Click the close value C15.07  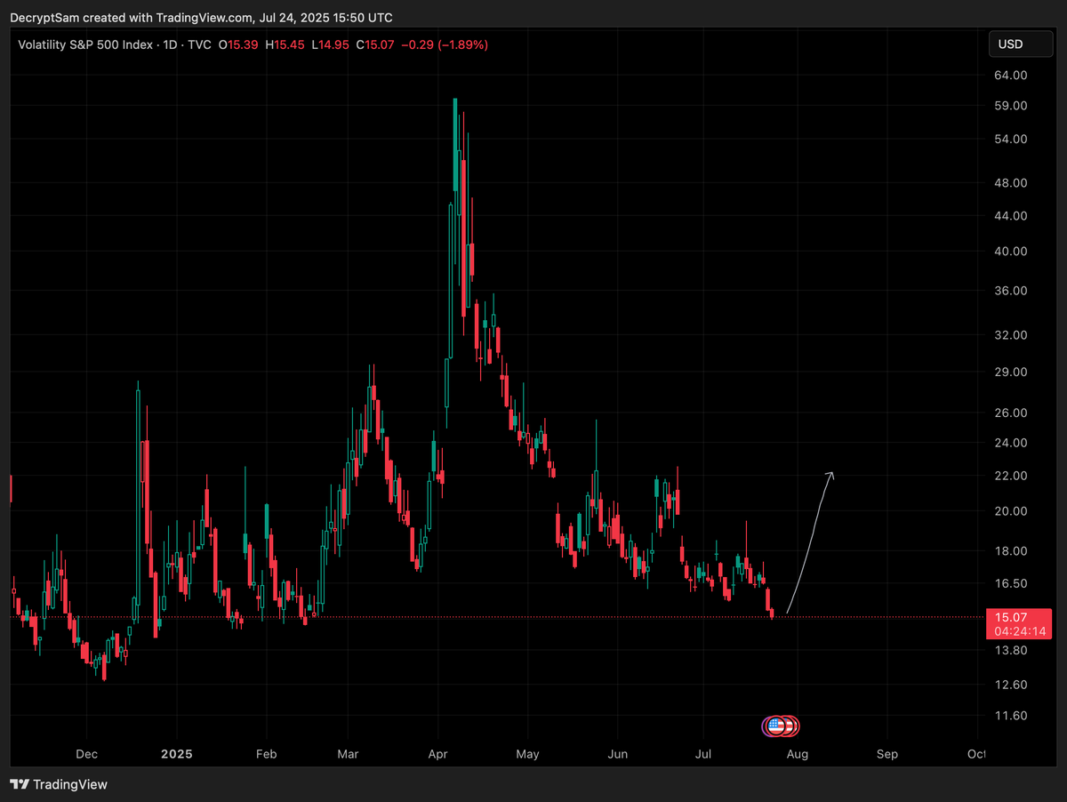pyautogui.click(x=376, y=44)
